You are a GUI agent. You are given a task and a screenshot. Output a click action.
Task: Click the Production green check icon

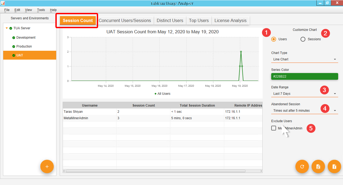click(14, 46)
